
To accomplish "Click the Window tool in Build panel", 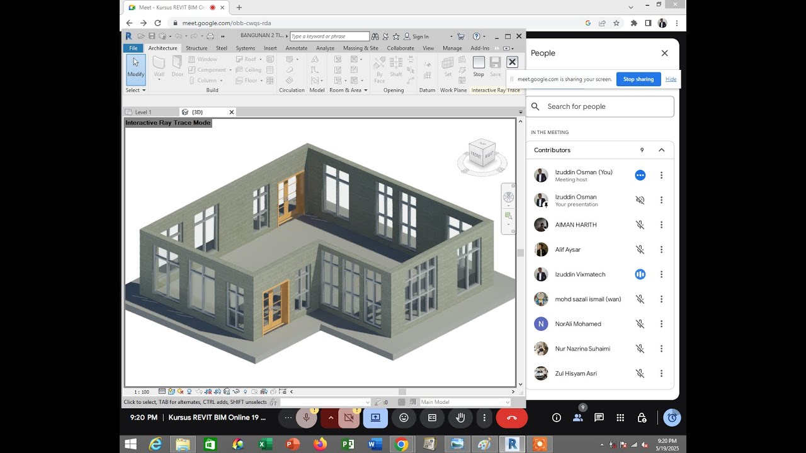I will 203,59.
